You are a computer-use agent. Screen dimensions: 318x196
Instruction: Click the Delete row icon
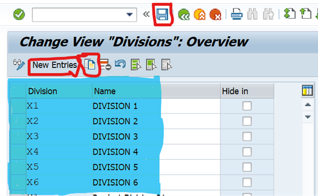pyautogui.click(x=105, y=65)
